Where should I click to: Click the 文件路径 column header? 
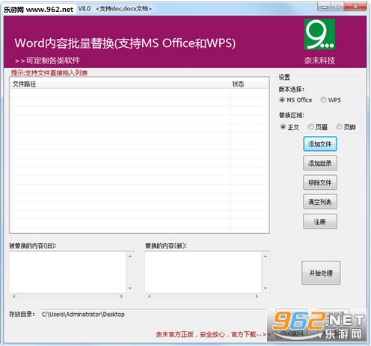click(120, 84)
